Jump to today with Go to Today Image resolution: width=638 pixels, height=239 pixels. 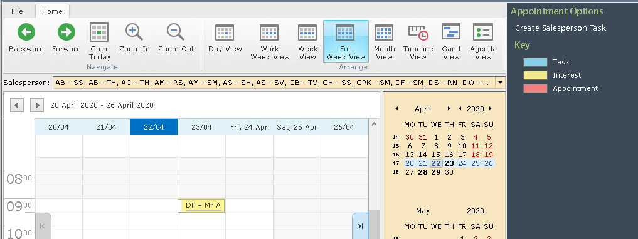click(x=99, y=41)
